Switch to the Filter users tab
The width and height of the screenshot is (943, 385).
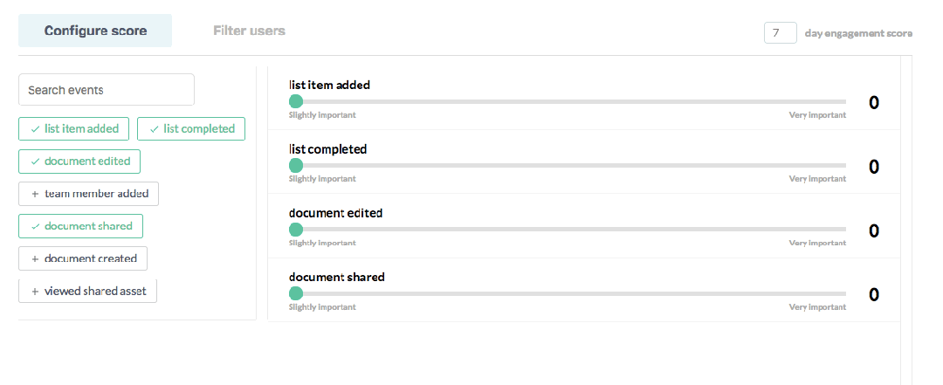click(x=249, y=31)
